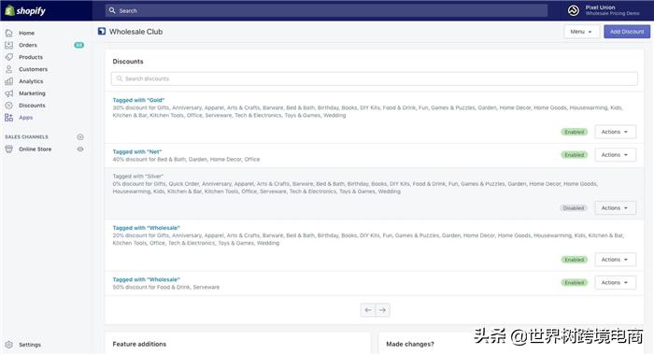
Task: Open the Pixel Union account menu
Action: click(x=604, y=10)
